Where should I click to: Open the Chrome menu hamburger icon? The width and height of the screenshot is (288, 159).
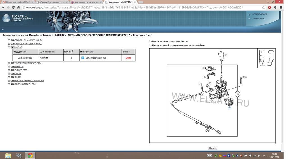point(281,8)
